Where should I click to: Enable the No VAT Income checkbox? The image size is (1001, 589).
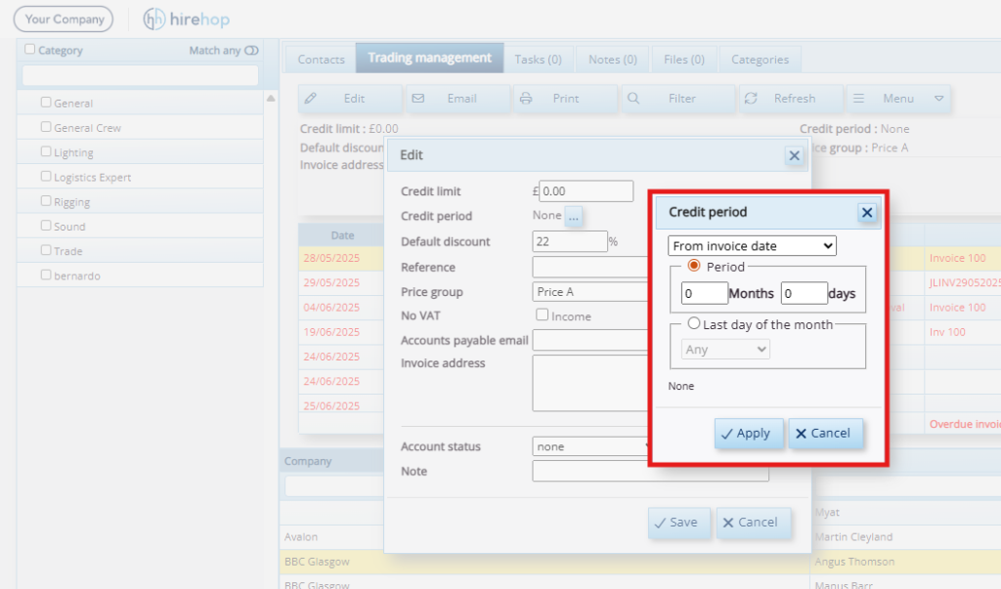542,315
